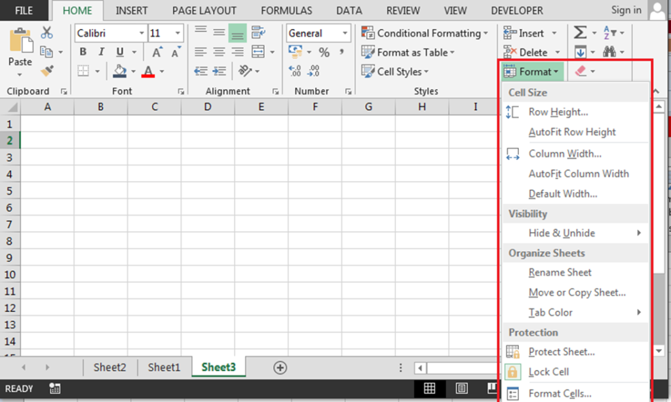Switch to Page Layout view icon
671x402 pixels.
coord(462,388)
